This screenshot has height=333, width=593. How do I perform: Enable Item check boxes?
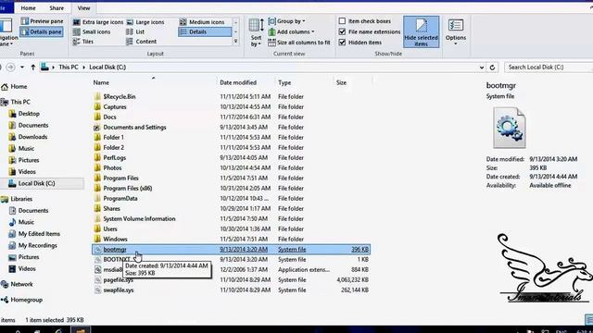(x=365, y=21)
